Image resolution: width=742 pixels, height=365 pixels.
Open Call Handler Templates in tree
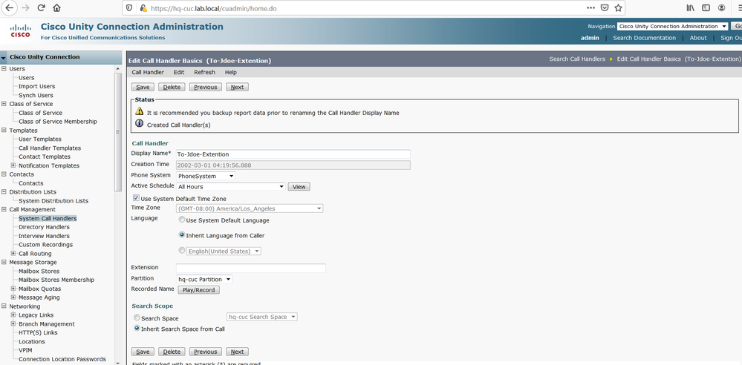pyautogui.click(x=50, y=148)
